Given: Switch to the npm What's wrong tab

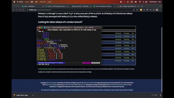Looking at the screenshot, I should [128, 6].
